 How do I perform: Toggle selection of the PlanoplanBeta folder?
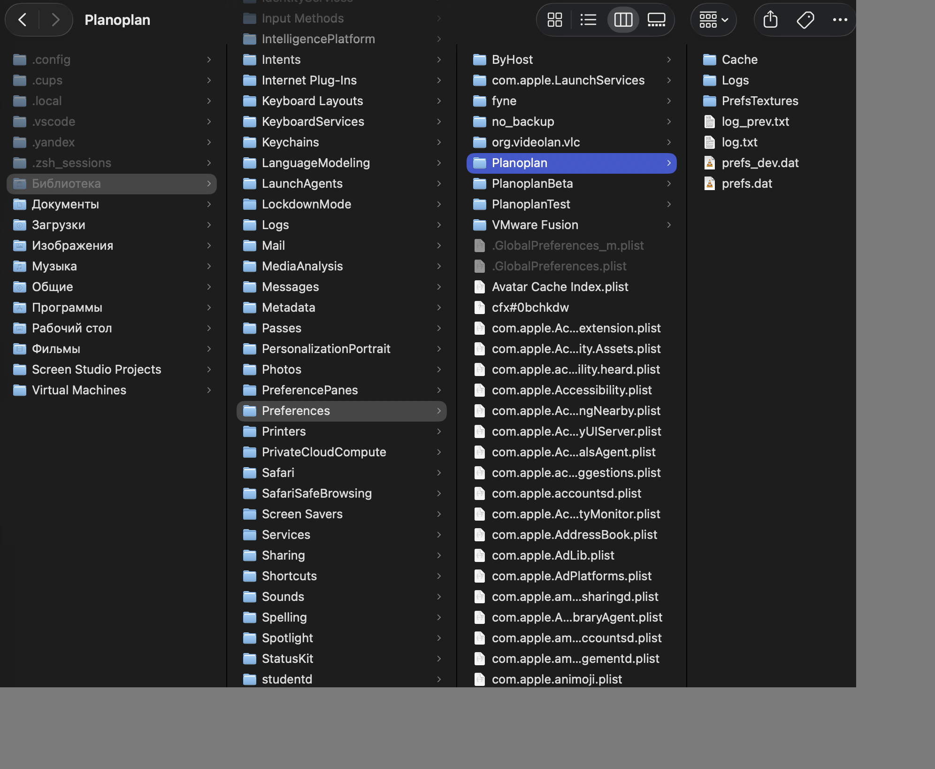[x=532, y=184]
